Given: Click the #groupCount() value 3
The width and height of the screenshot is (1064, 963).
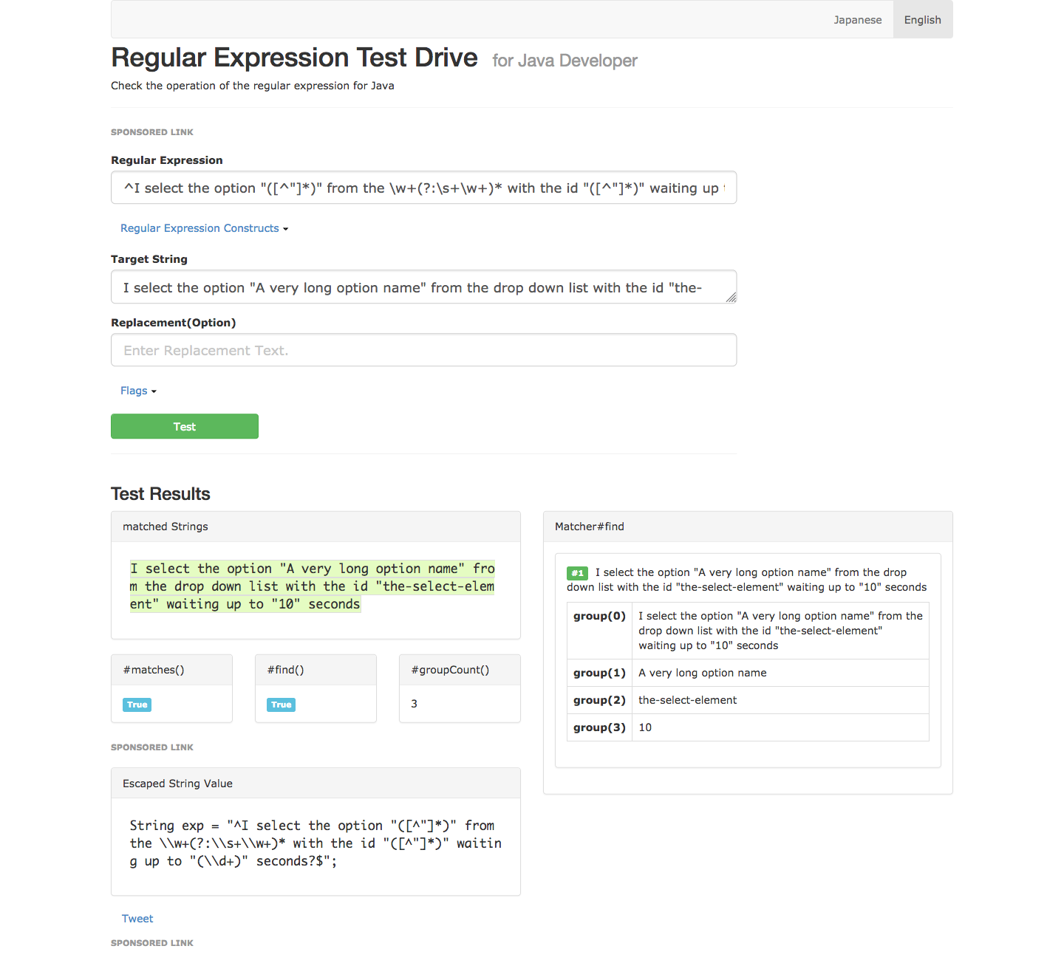Looking at the screenshot, I should 415,704.
